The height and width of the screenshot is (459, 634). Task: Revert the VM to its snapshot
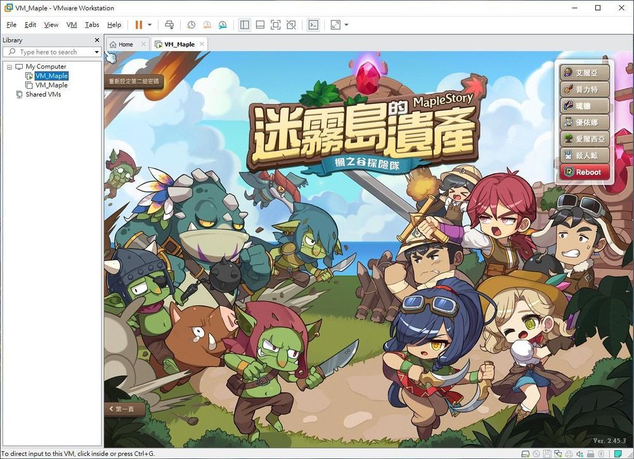point(207,25)
